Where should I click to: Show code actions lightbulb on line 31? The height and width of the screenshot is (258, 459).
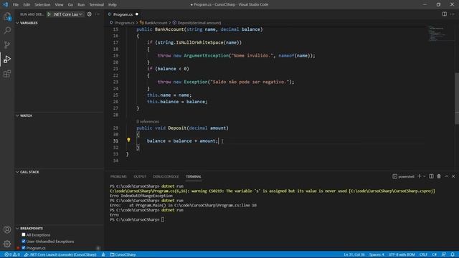coord(128,140)
